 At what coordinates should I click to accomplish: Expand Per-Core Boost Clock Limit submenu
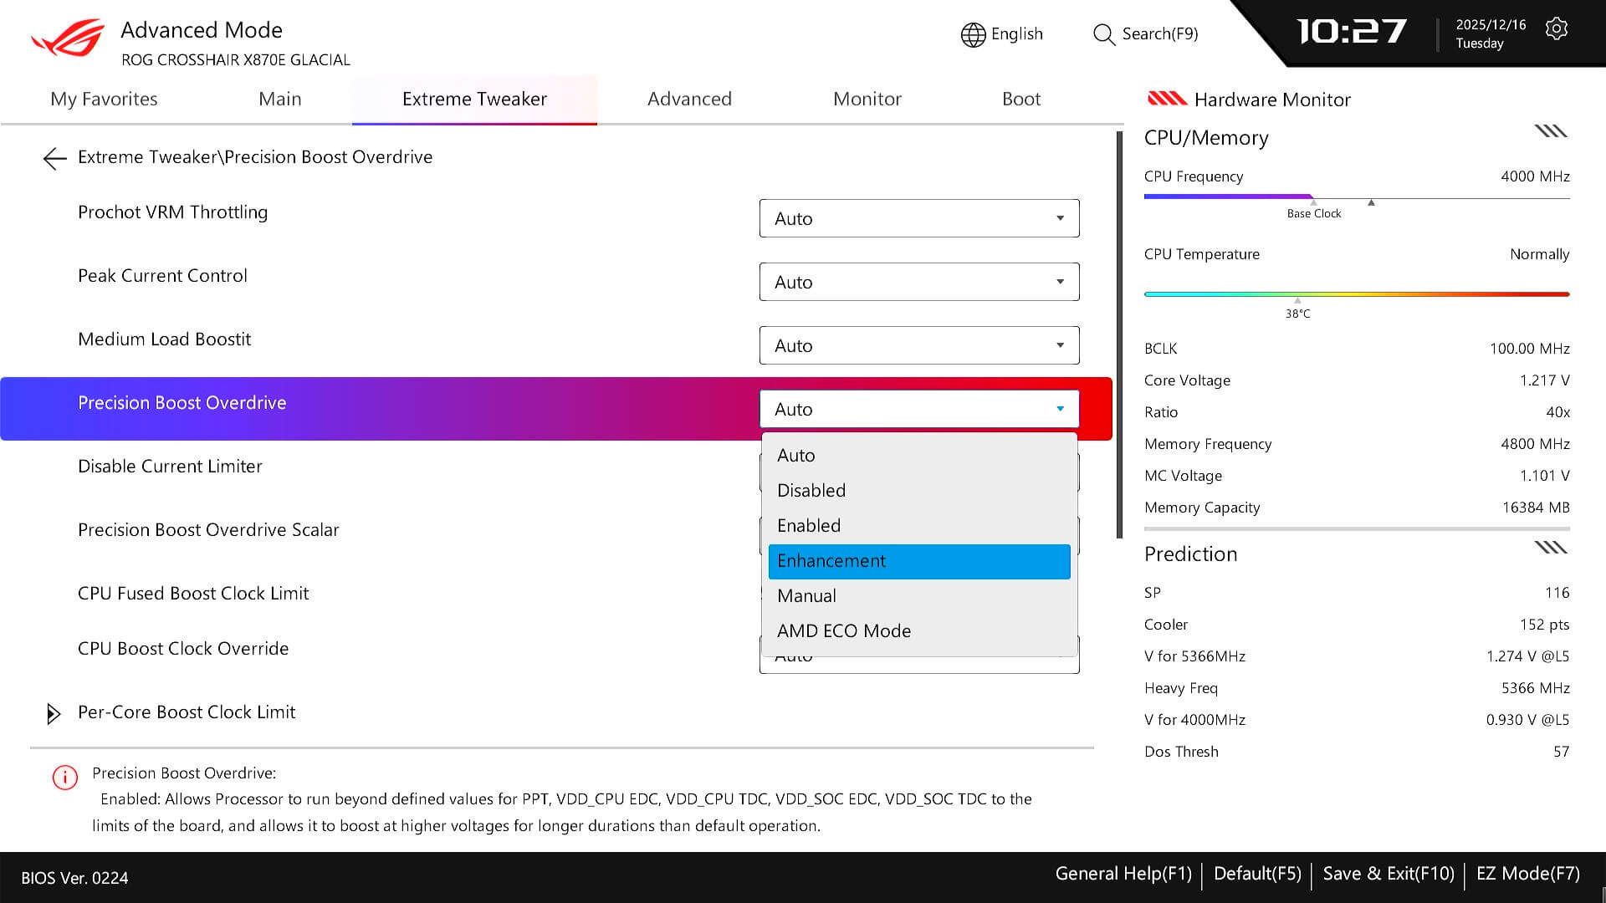[54, 713]
